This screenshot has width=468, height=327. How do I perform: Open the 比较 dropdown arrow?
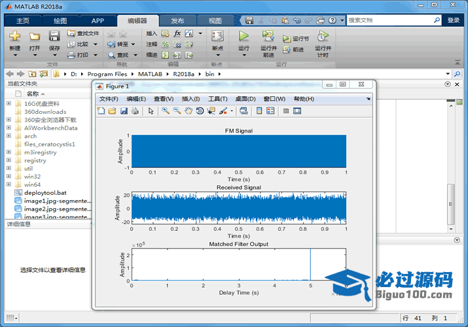(96, 44)
